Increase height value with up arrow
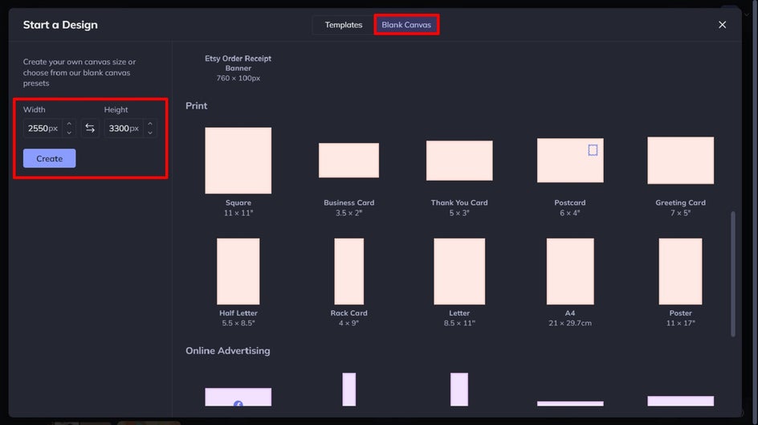This screenshot has width=758, height=425. tap(150, 124)
